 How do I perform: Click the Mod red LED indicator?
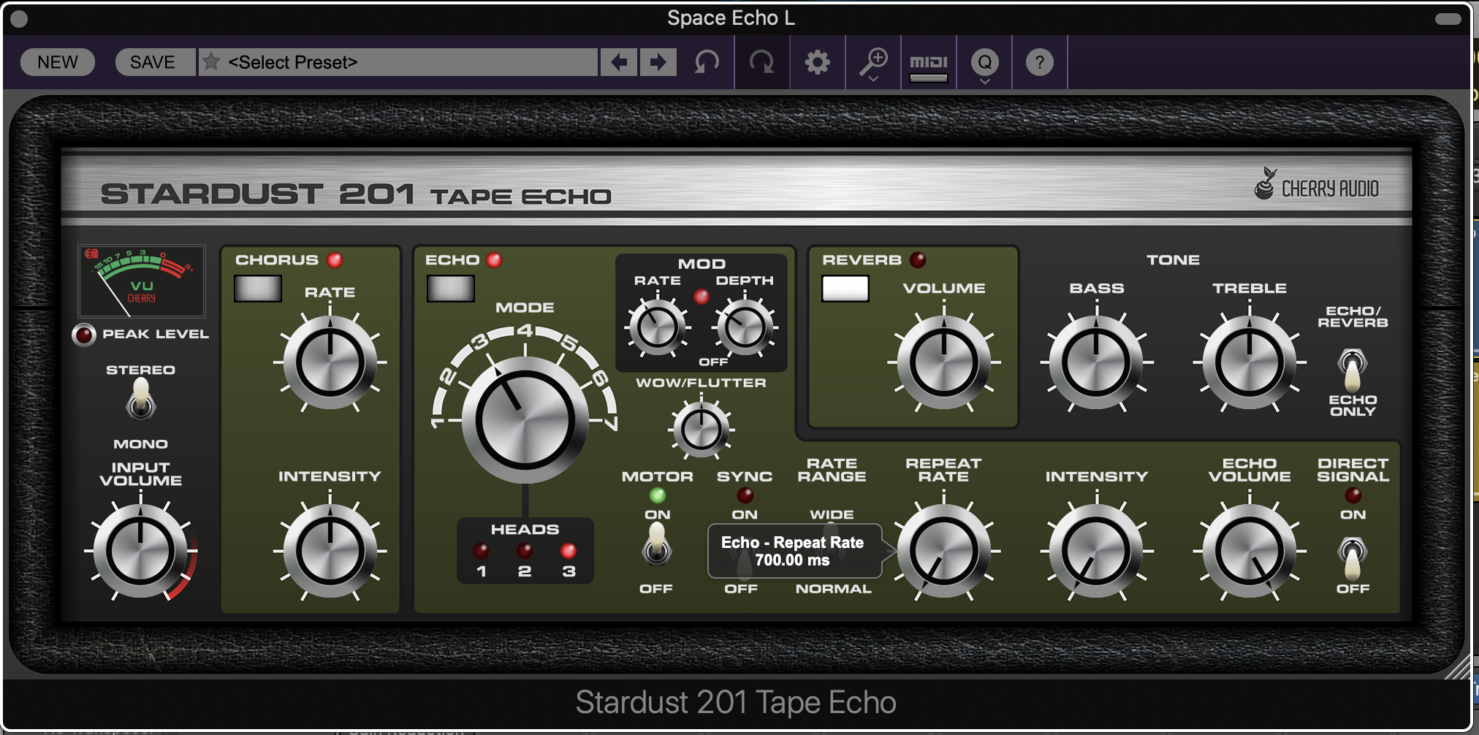(702, 296)
